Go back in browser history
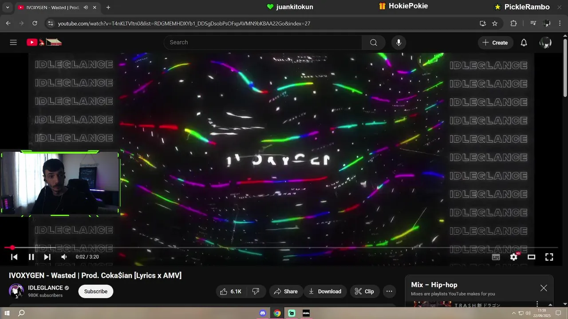The image size is (568, 319). pyautogui.click(x=8, y=23)
